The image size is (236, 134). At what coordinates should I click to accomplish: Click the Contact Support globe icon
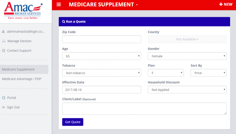point(4,50)
